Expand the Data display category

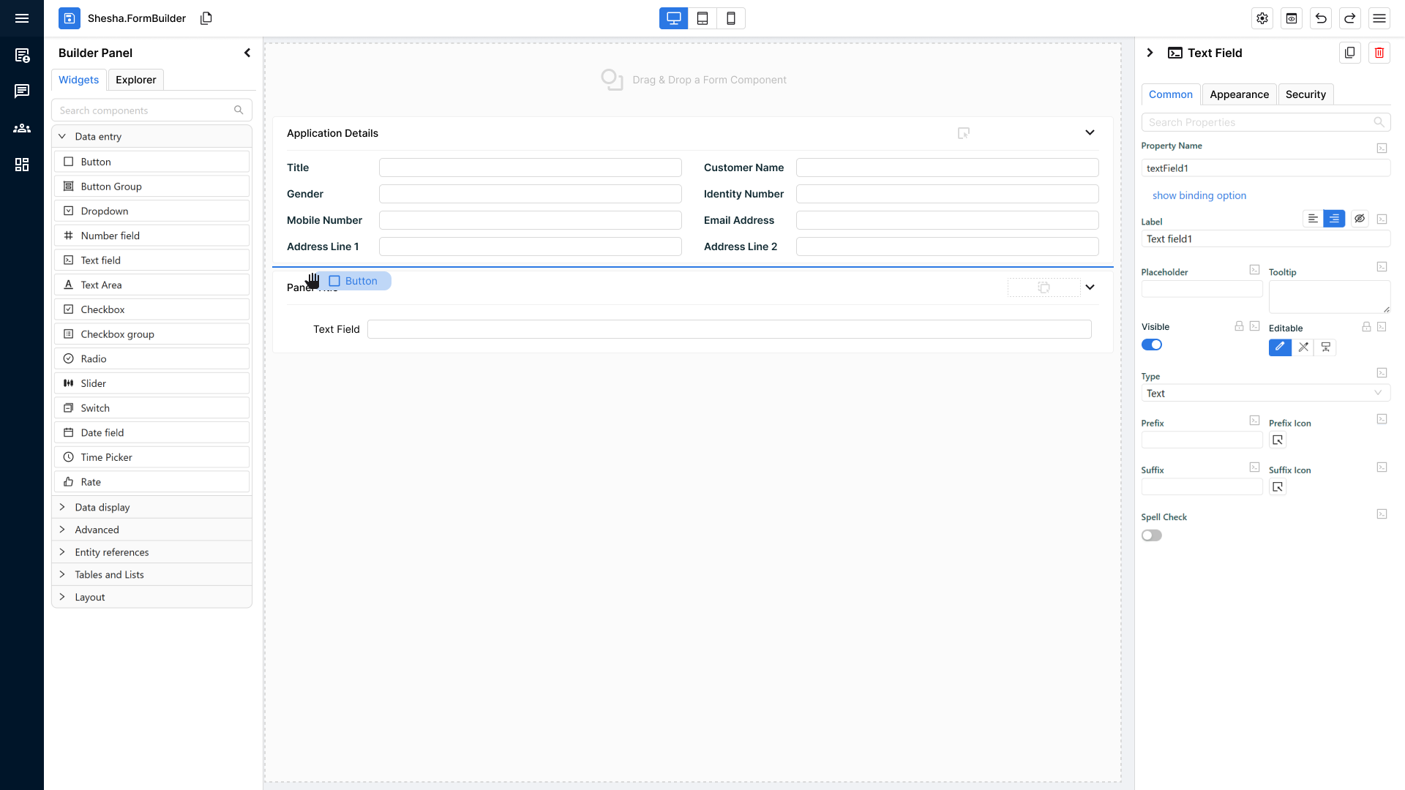102,507
